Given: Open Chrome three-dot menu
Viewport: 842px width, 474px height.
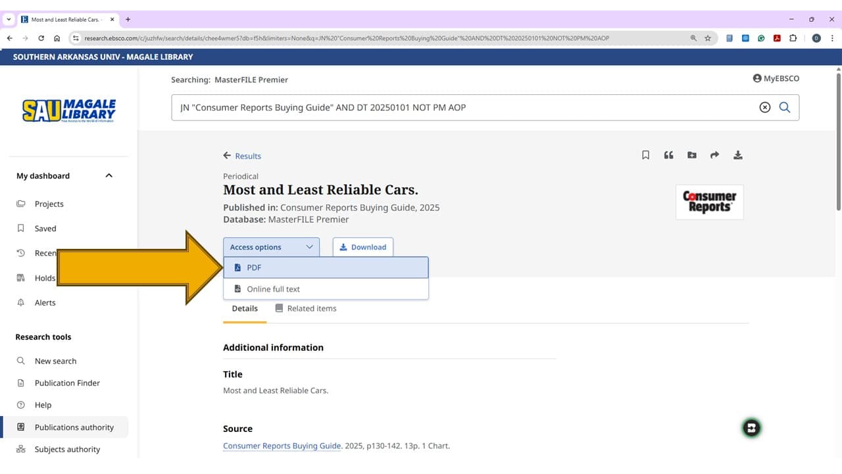Looking at the screenshot, I should click(x=831, y=38).
